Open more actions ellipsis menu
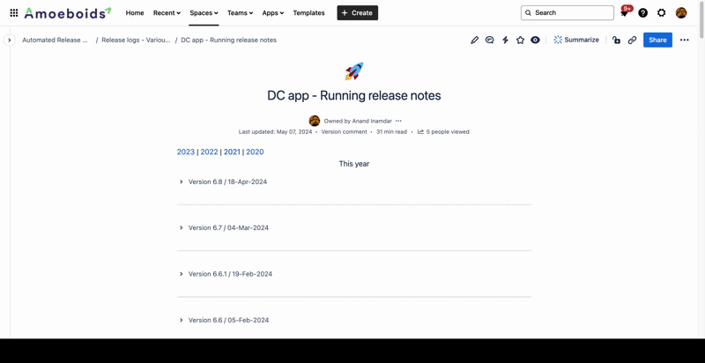This screenshot has width=705, height=363. coord(685,40)
